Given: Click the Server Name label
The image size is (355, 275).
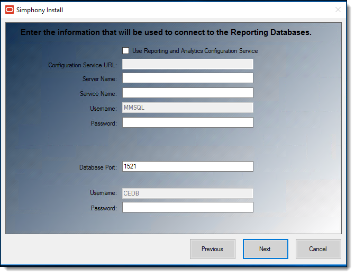Looking at the screenshot, I should click(x=99, y=79).
